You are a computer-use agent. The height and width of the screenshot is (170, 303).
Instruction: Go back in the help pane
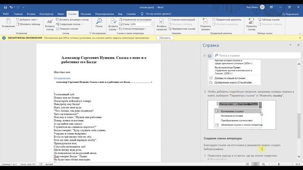205,56
